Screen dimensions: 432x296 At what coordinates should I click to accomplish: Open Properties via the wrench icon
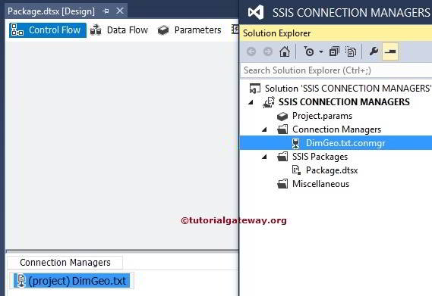click(x=374, y=51)
